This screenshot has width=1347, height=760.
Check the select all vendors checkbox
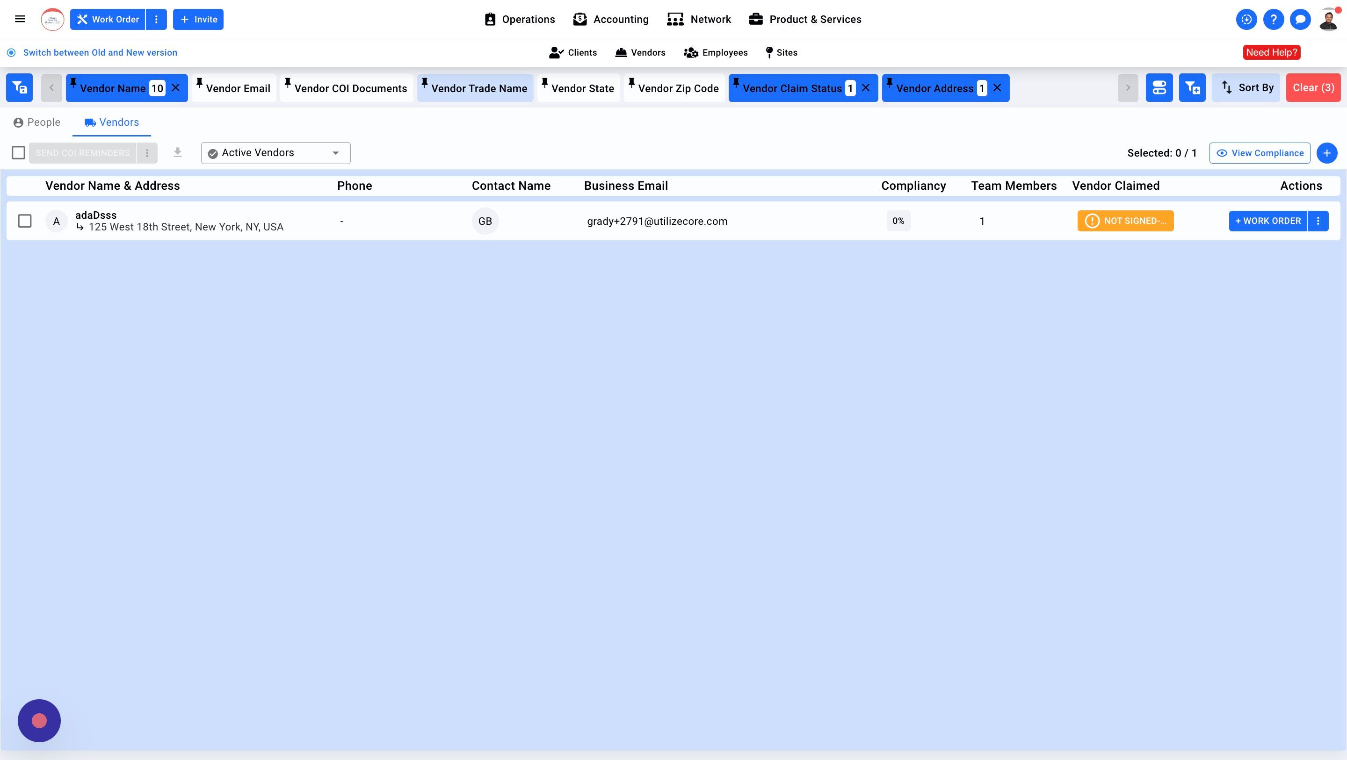18,153
